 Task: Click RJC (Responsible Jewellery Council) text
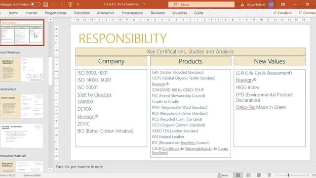181,143
